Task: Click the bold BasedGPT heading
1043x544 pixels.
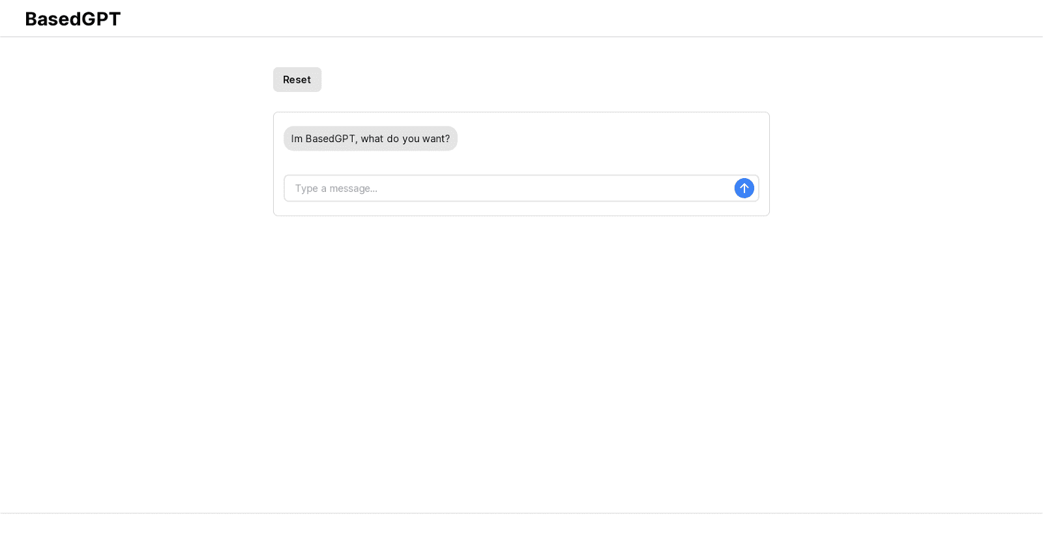Action: [73, 19]
